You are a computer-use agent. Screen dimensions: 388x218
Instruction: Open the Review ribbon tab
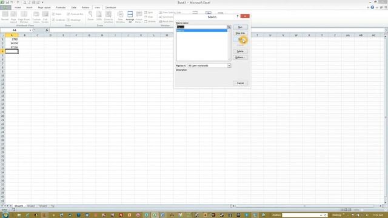coord(85,7)
